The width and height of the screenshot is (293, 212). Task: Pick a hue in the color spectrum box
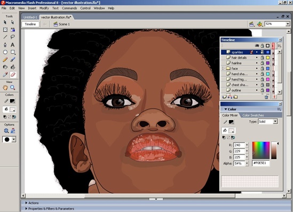[x=261, y=150]
